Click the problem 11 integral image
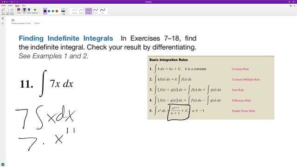 46,83
